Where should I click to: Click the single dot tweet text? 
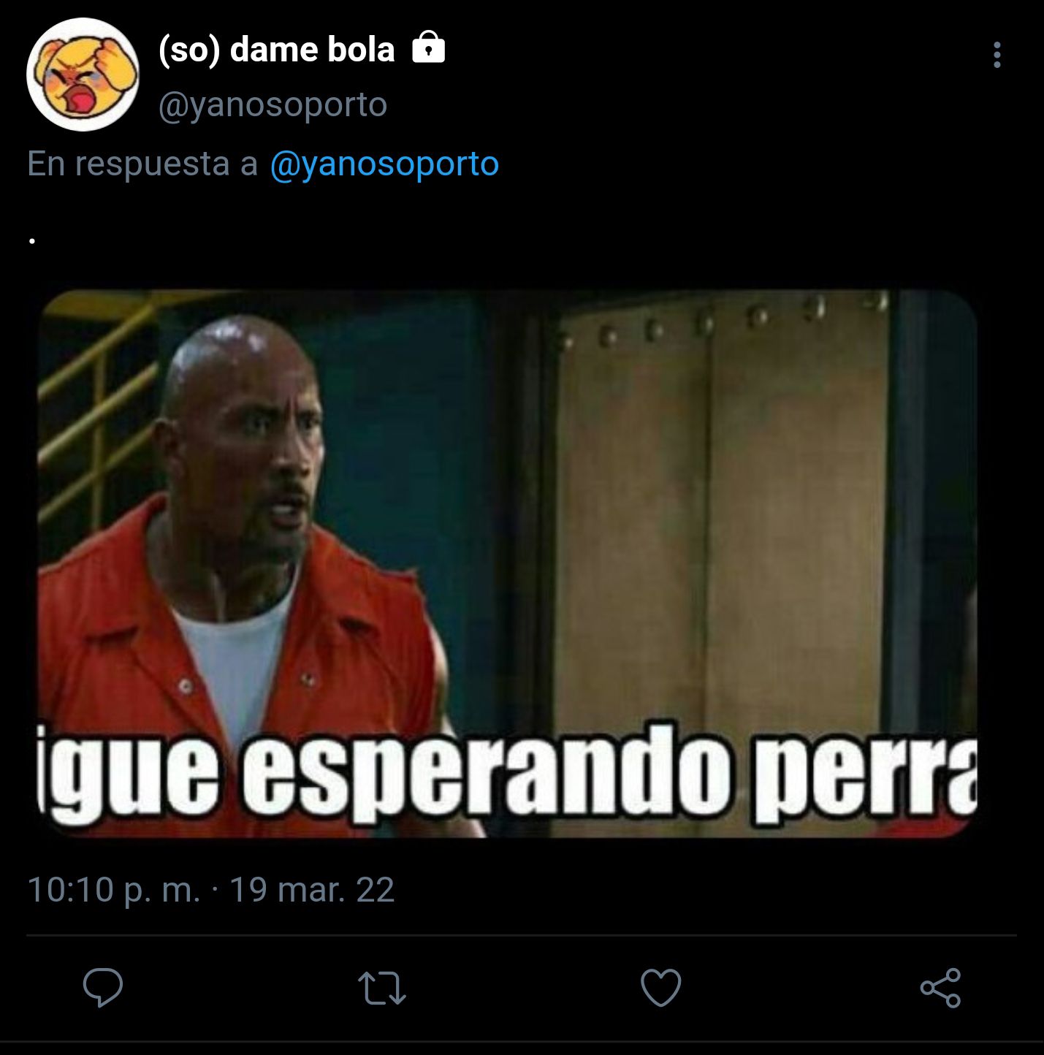pos(32,240)
